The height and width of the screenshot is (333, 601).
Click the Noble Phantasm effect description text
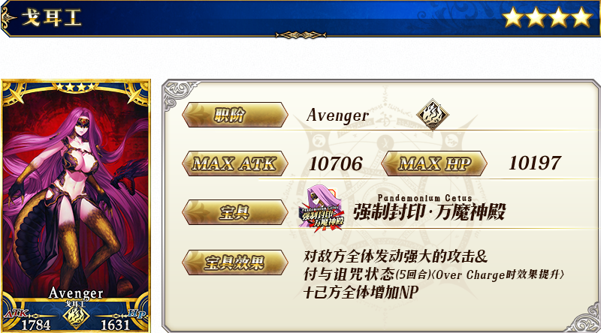(433, 274)
